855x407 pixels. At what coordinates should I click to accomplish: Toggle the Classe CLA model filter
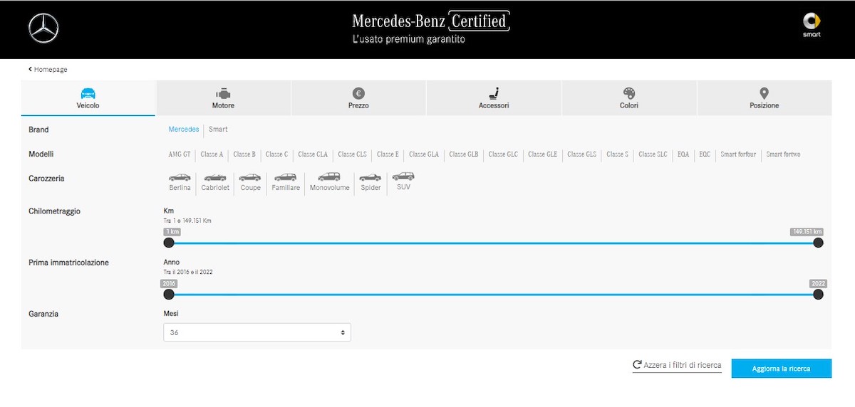click(x=313, y=154)
